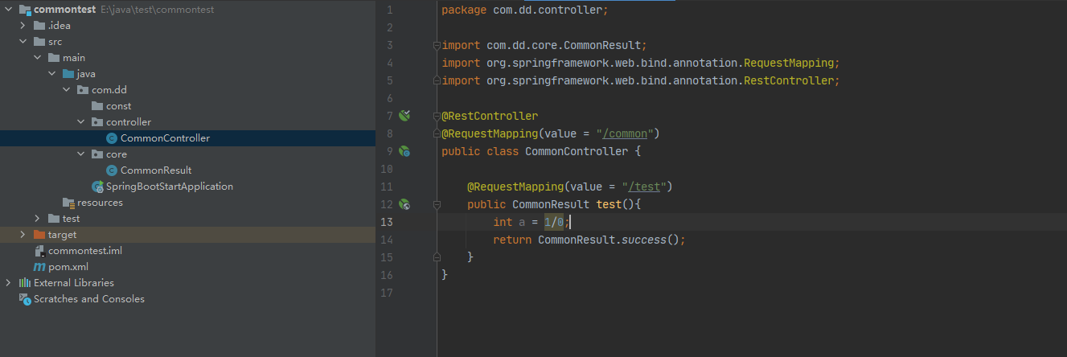Click the fold end marker on line 15
The width and height of the screenshot is (1067, 357).
click(x=437, y=257)
